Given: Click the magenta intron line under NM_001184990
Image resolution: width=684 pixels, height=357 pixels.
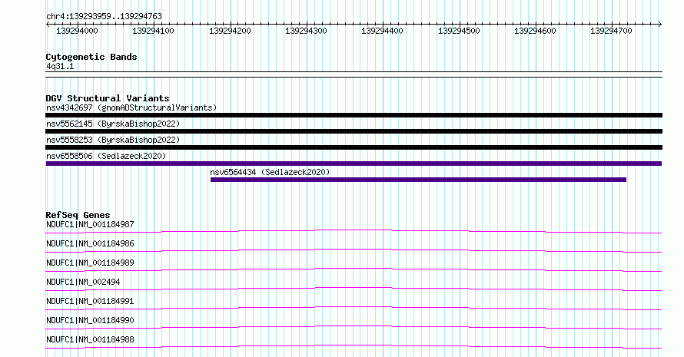Looking at the screenshot, I should [x=354, y=326].
